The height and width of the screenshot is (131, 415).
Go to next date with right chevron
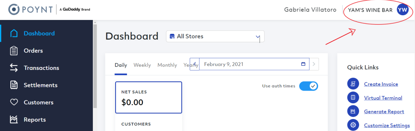[314, 64]
